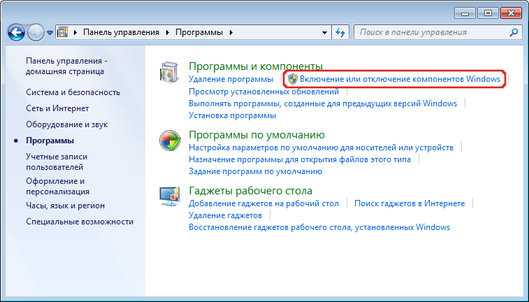The width and height of the screenshot is (529, 302).
Task: Click Выполнять программы, созданные для предыдущих версий
Action: 323,103
